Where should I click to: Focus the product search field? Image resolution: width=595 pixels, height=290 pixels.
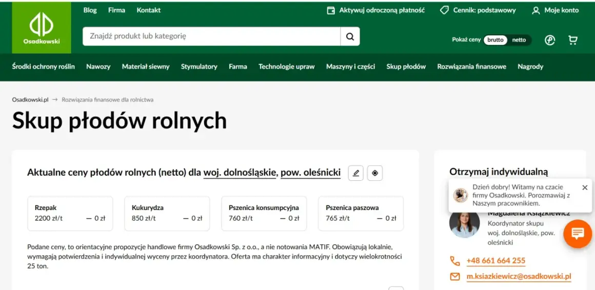(211, 36)
